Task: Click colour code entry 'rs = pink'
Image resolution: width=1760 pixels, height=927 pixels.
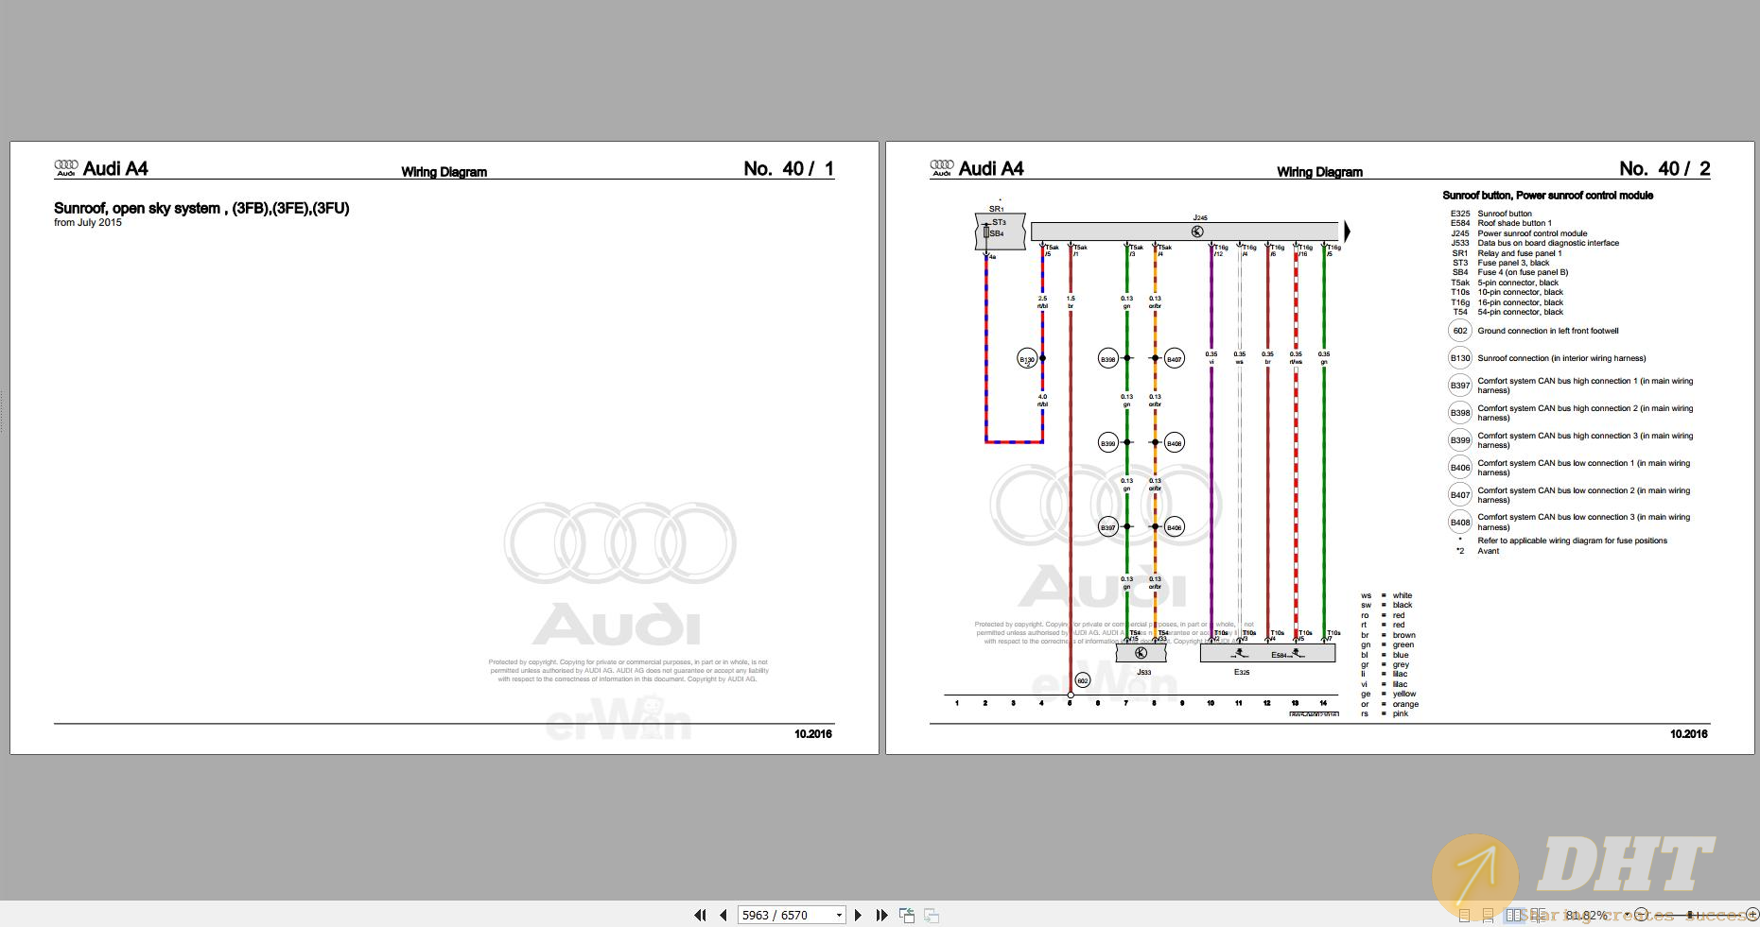Action: click(1385, 713)
